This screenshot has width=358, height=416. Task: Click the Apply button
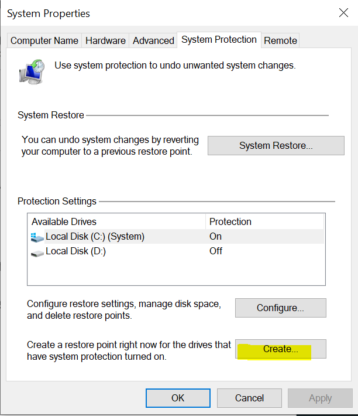pyautogui.click(x=320, y=398)
